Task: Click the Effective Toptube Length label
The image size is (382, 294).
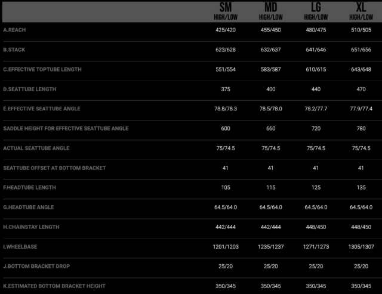Action: click(x=42, y=69)
